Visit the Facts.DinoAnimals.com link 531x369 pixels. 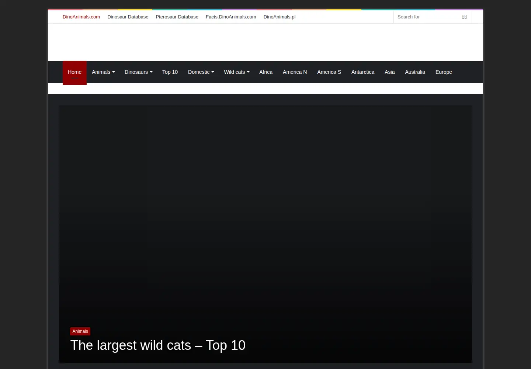231,17
